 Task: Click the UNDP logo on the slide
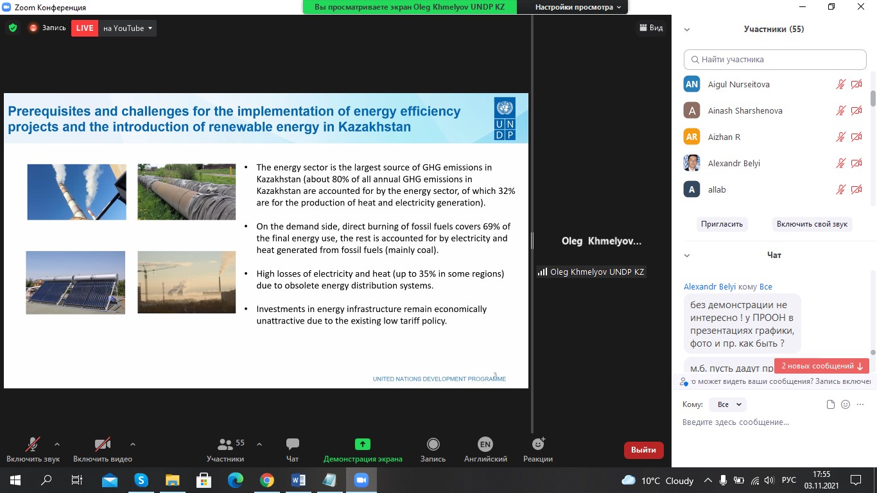click(505, 119)
